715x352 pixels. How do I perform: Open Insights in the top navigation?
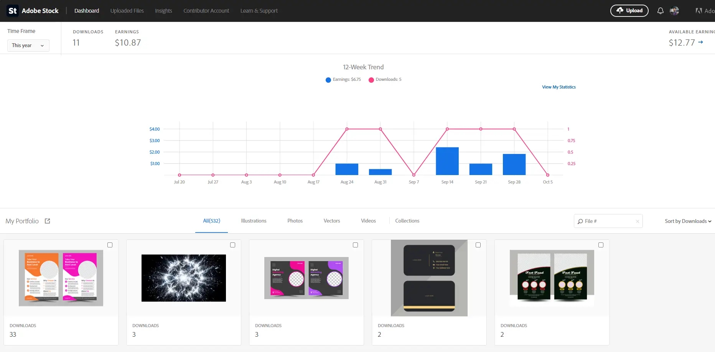coord(163,11)
